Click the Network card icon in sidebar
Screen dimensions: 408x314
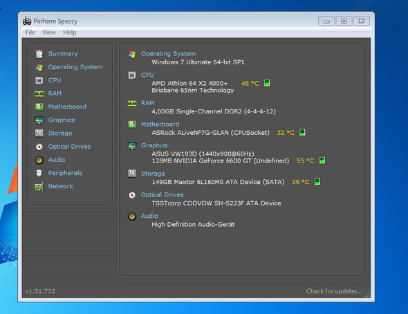tap(39, 187)
